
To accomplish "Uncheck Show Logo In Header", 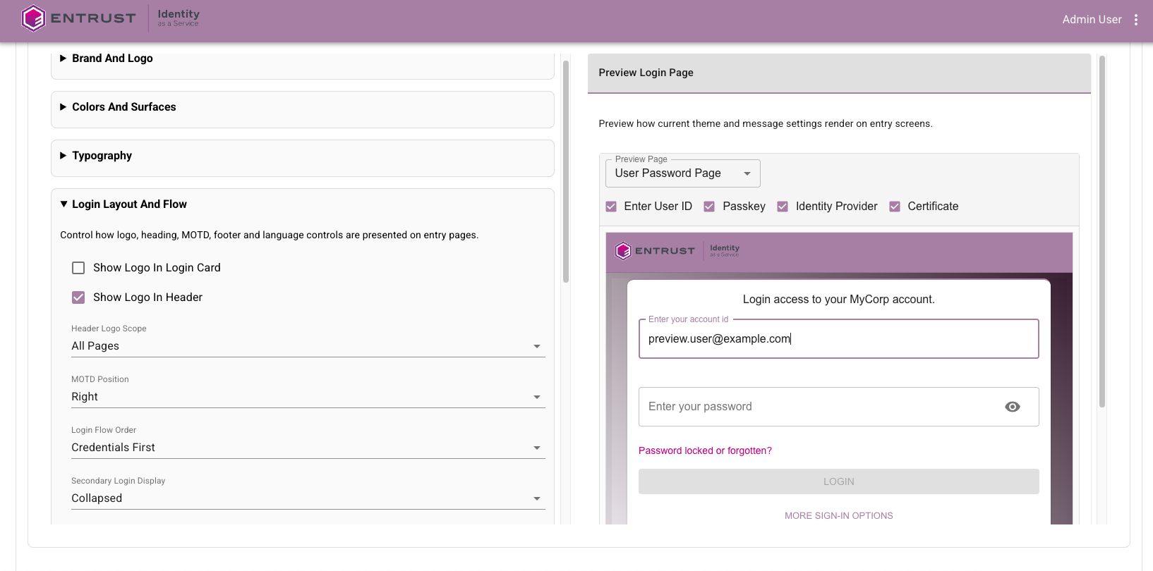I will pos(78,297).
